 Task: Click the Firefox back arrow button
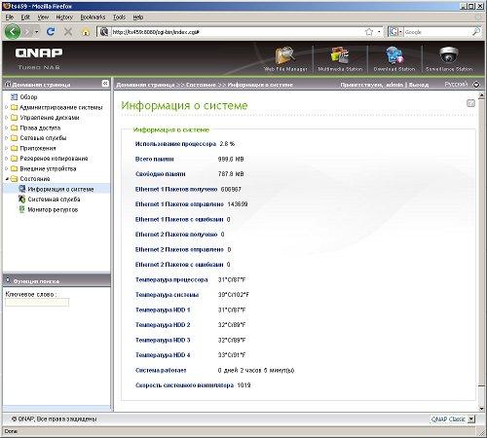pyautogui.click(x=13, y=32)
